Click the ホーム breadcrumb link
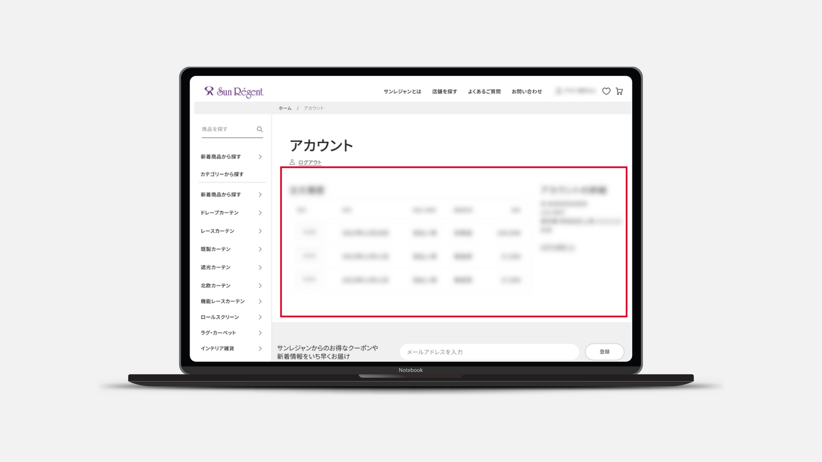Image resolution: width=822 pixels, height=462 pixels. pyautogui.click(x=285, y=108)
